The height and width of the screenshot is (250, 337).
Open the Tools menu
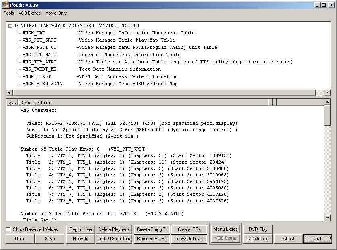[x=9, y=13]
